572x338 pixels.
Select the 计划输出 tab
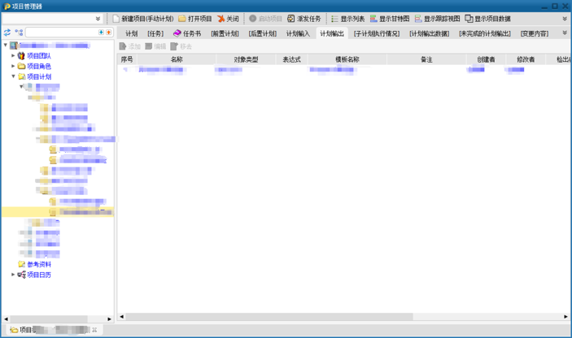(332, 33)
